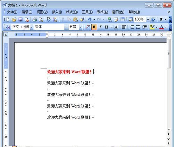174x147 pixels.
Task: Expand the font size dropdown 五号
Action: (81, 27)
